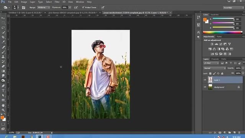Select the Rectangular Marquee tool
The height and width of the screenshot is (138, 245).
3,23
